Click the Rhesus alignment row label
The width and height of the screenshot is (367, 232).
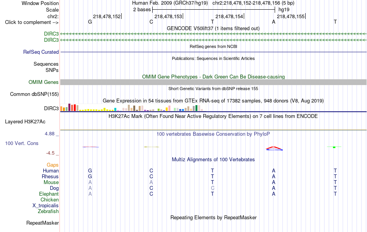coord(50,176)
